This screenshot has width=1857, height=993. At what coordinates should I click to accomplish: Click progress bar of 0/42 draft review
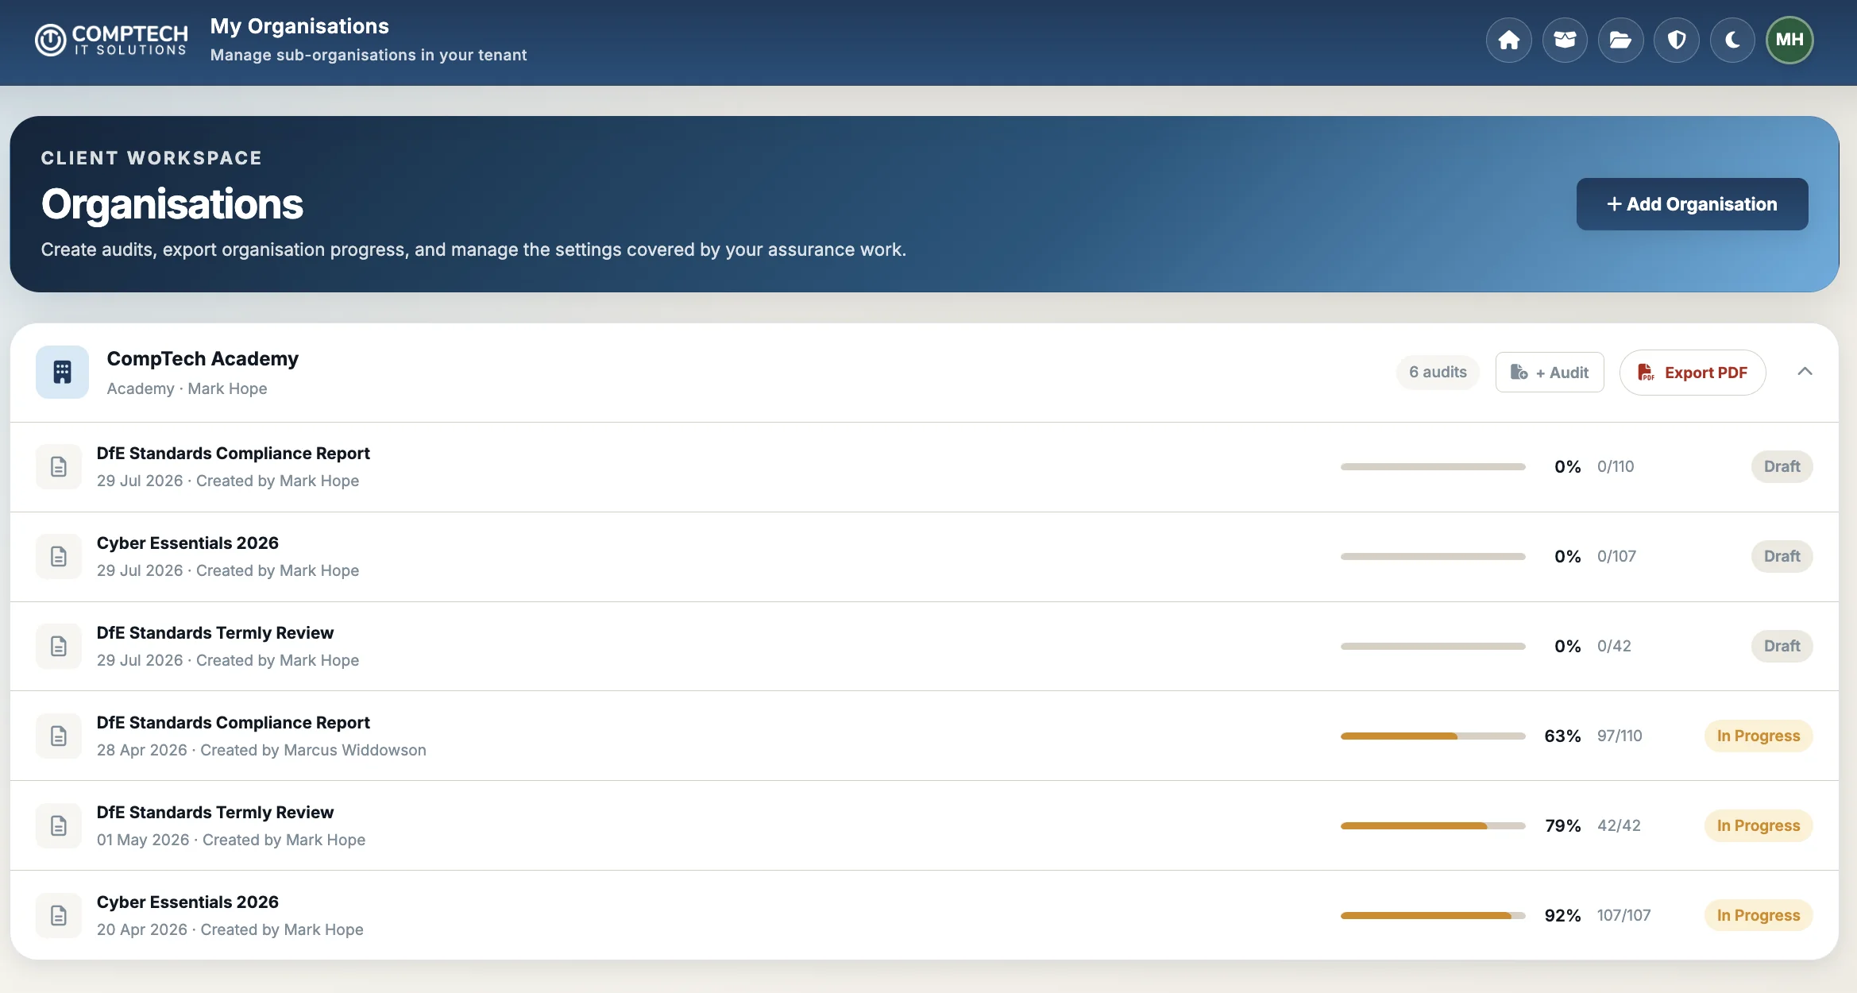click(1433, 647)
